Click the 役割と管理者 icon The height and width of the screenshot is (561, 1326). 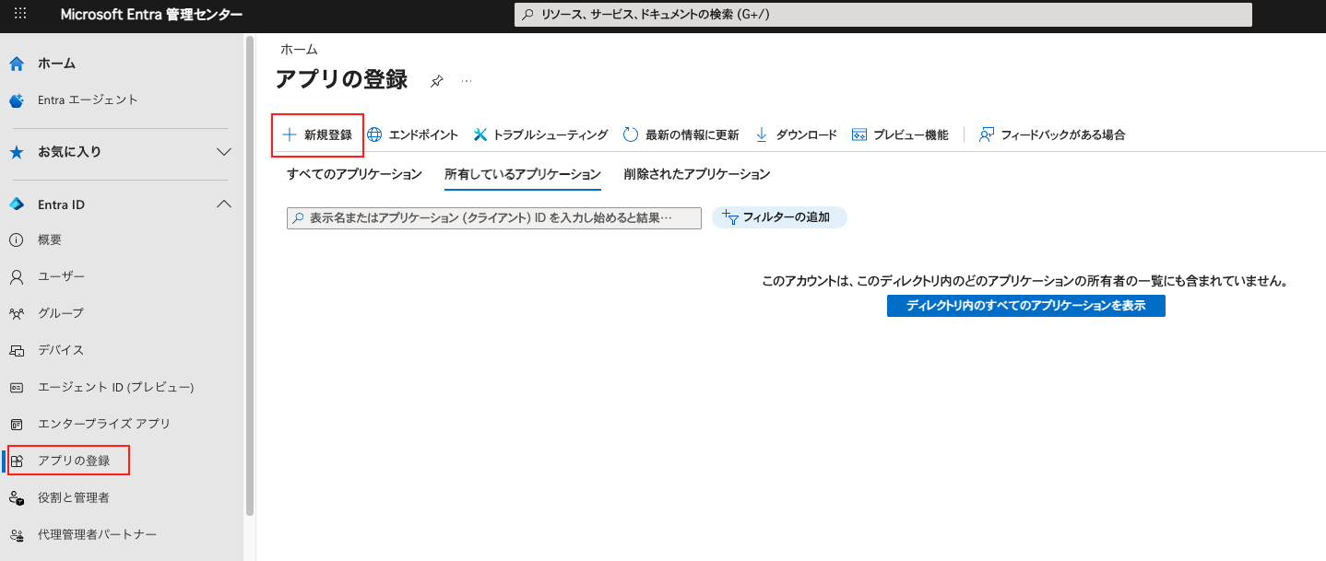point(17,498)
